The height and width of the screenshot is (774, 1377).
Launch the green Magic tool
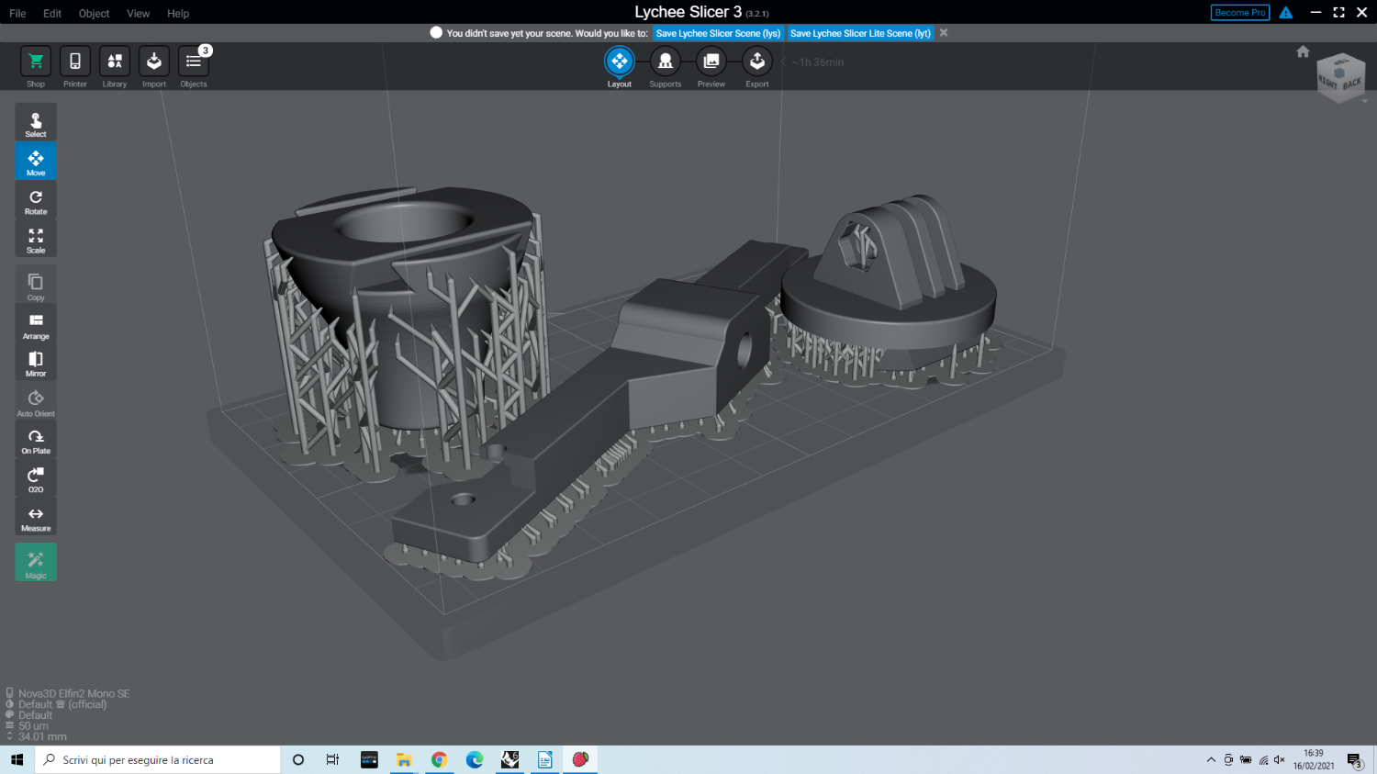(36, 563)
